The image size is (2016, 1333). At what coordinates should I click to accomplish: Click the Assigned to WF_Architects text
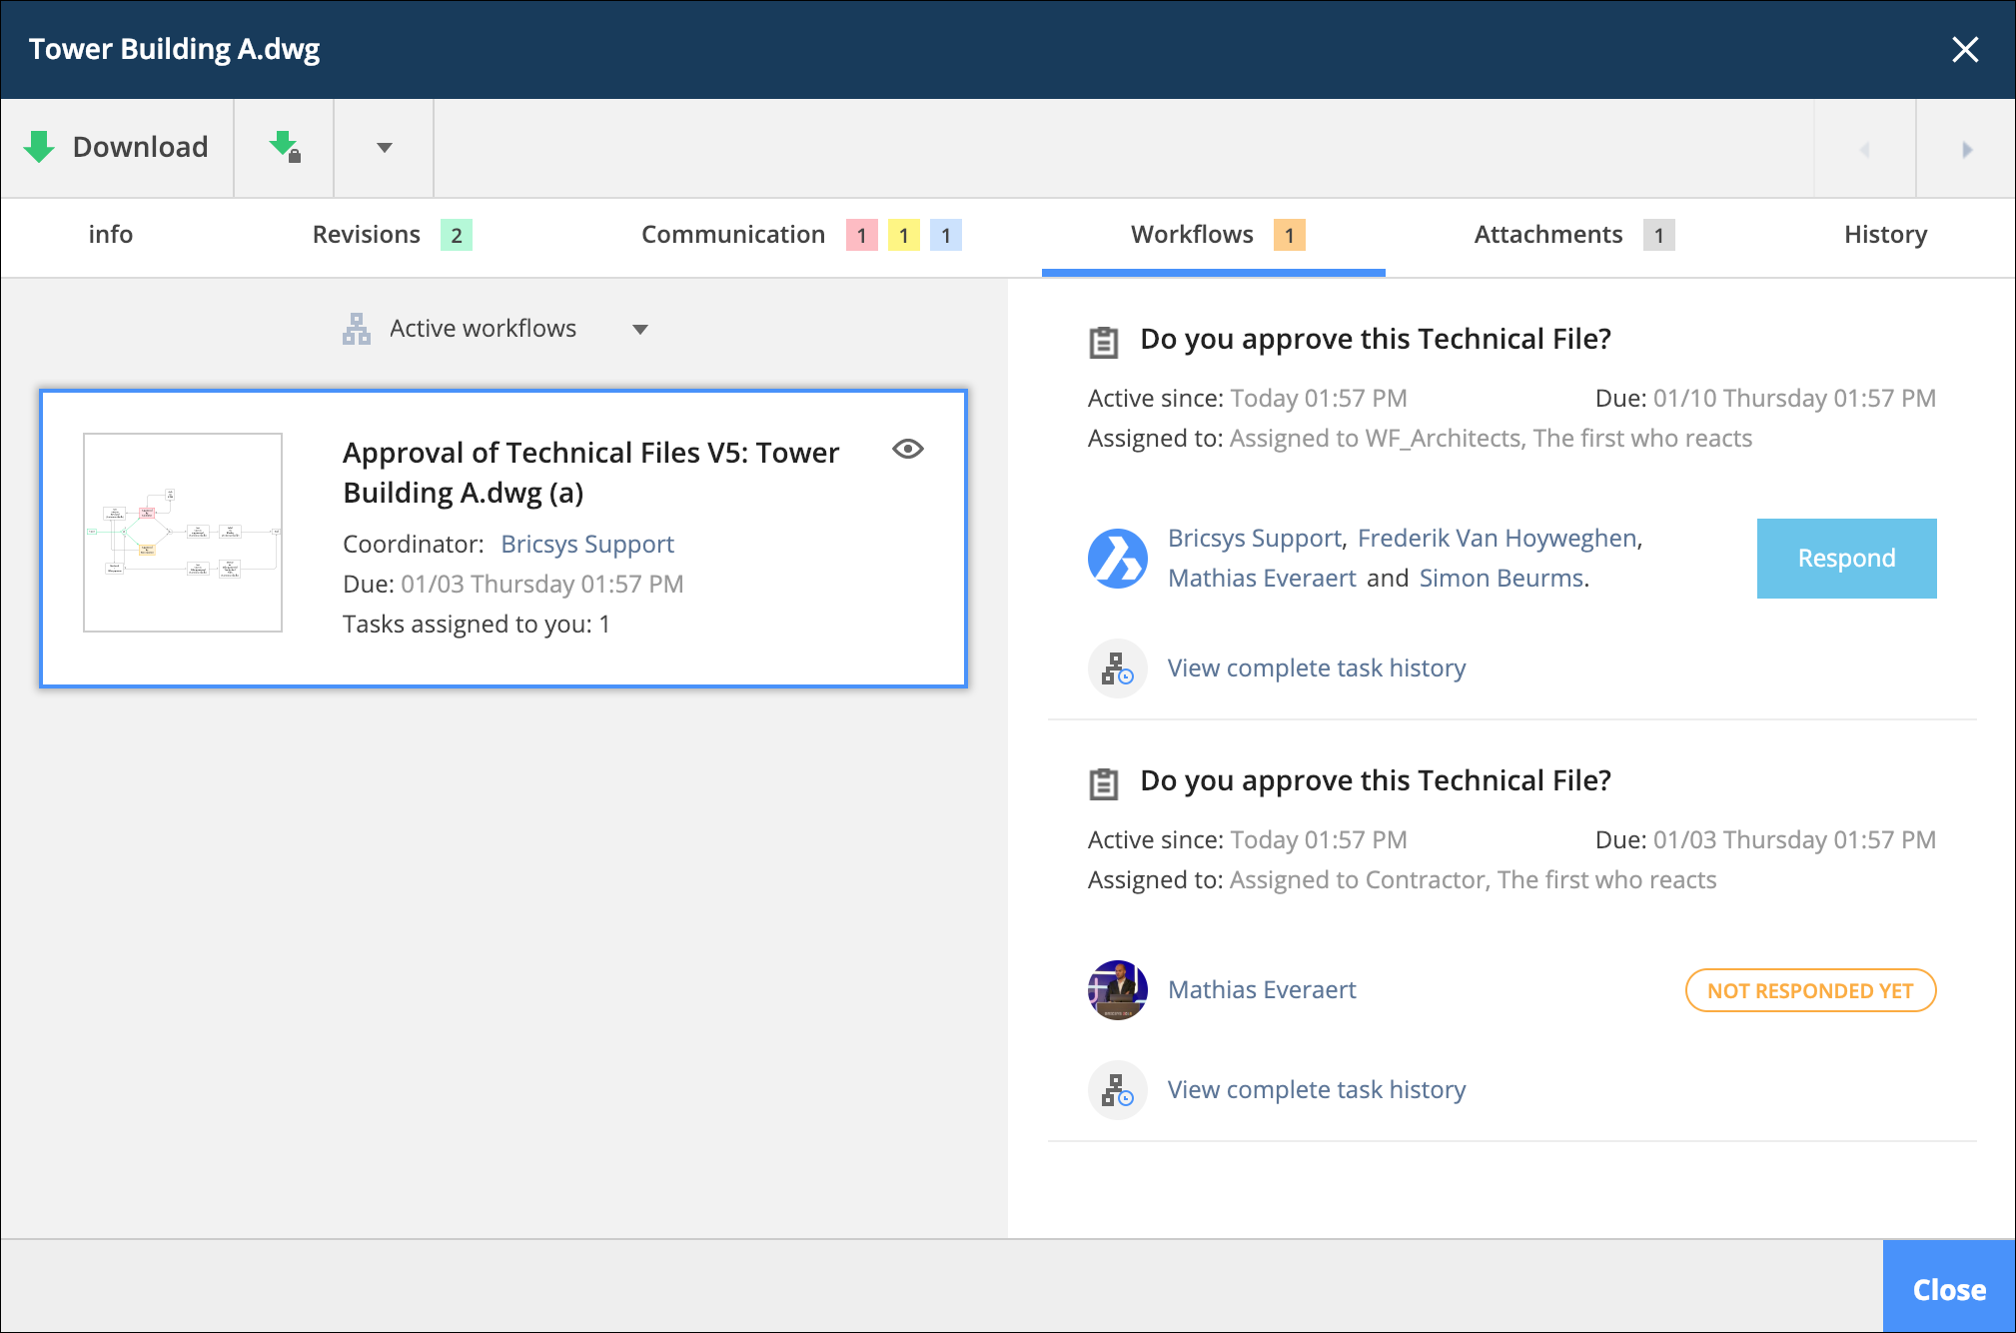pyautogui.click(x=1491, y=439)
